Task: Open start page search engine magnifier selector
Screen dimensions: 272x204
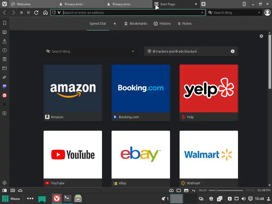Action: [x=48, y=51]
